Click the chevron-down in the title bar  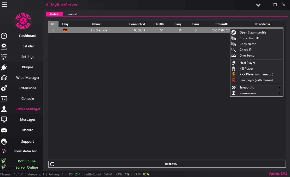coord(258,5)
